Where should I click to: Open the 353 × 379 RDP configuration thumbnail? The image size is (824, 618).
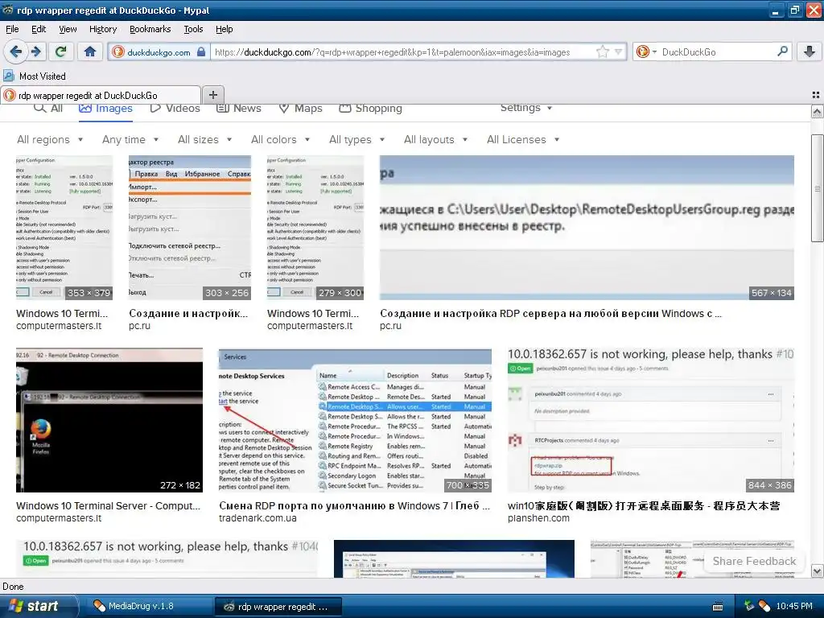[64, 228]
